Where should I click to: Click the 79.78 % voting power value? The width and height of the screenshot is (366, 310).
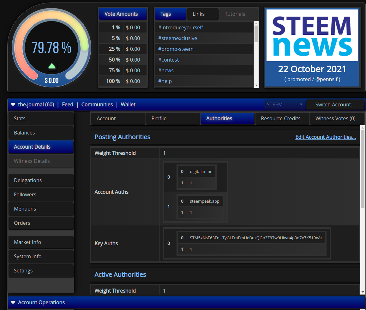(x=51, y=48)
